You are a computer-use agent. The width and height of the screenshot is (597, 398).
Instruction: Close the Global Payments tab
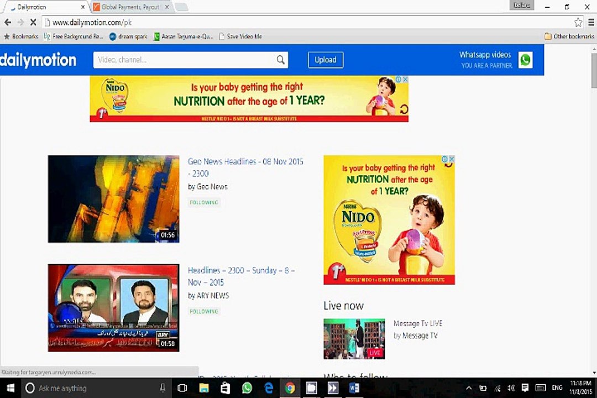[x=167, y=7]
